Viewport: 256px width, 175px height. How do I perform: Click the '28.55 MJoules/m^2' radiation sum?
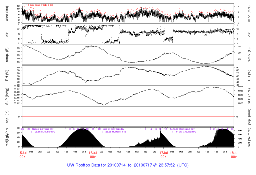click(115, 132)
